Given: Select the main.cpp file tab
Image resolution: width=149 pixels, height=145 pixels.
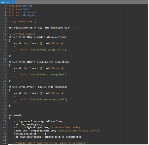Looking at the screenshot, I should pyautogui.click(x=8, y=2).
